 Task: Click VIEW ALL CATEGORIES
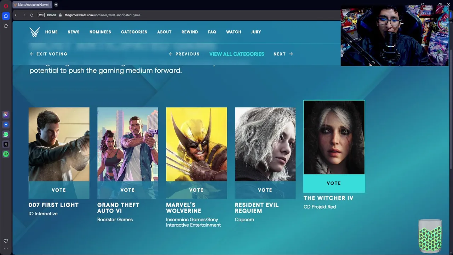237,54
